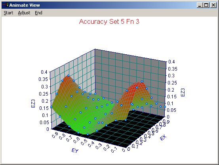Screen dimensions: 219x165
Task: Click the EY axis label
Action: (x=75, y=151)
